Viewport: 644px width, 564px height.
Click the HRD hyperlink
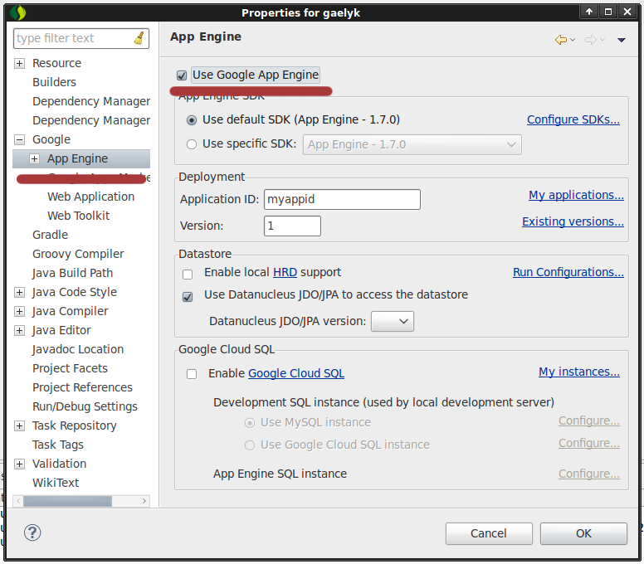(x=285, y=272)
